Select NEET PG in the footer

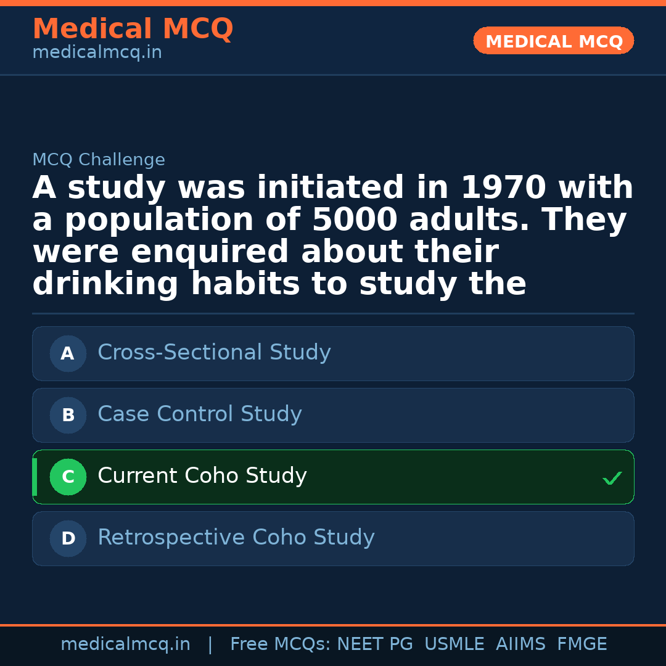(375, 644)
